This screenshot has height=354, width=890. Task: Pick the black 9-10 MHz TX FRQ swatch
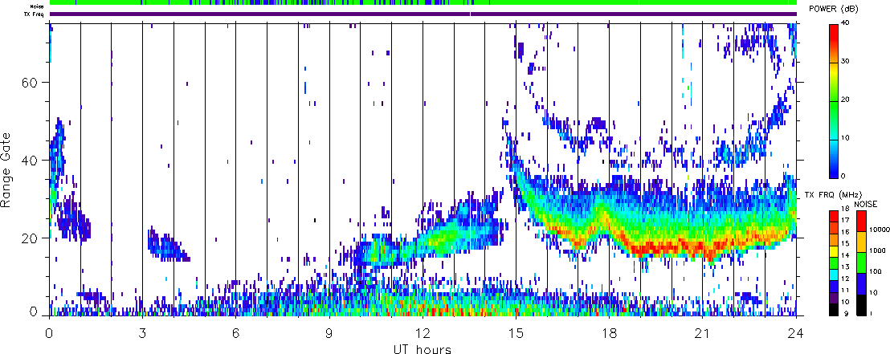click(x=833, y=309)
